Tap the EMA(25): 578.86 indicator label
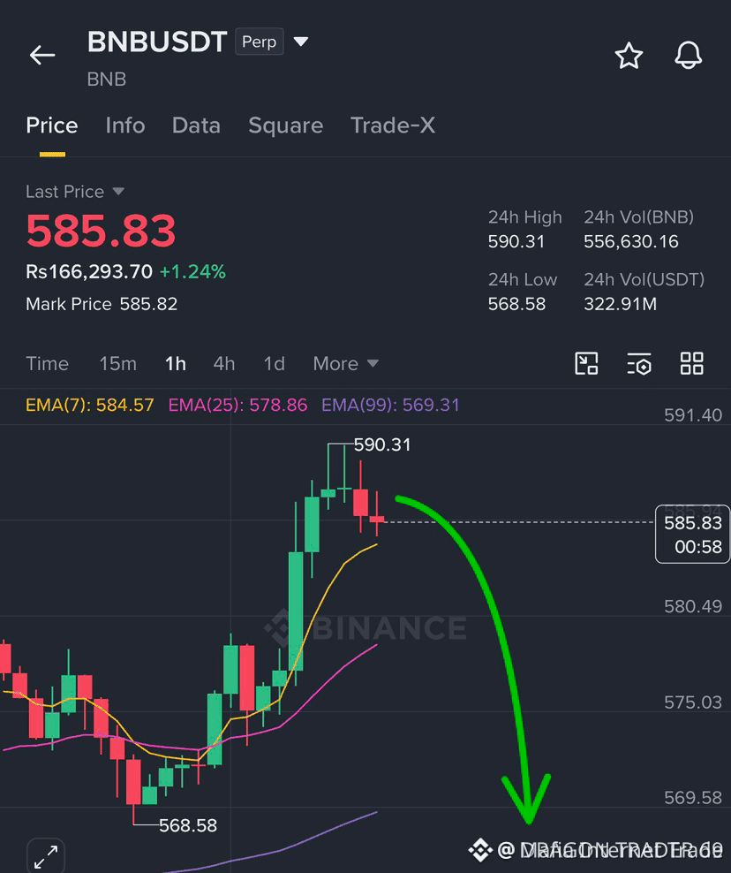 (x=237, y=405)
